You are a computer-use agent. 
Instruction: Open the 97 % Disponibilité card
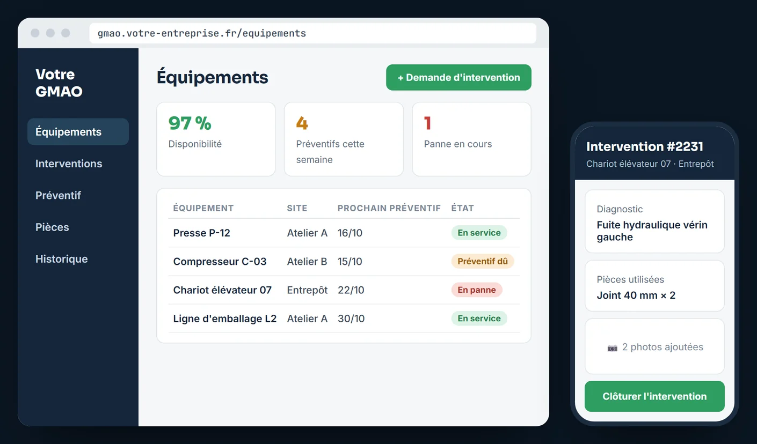216,139
